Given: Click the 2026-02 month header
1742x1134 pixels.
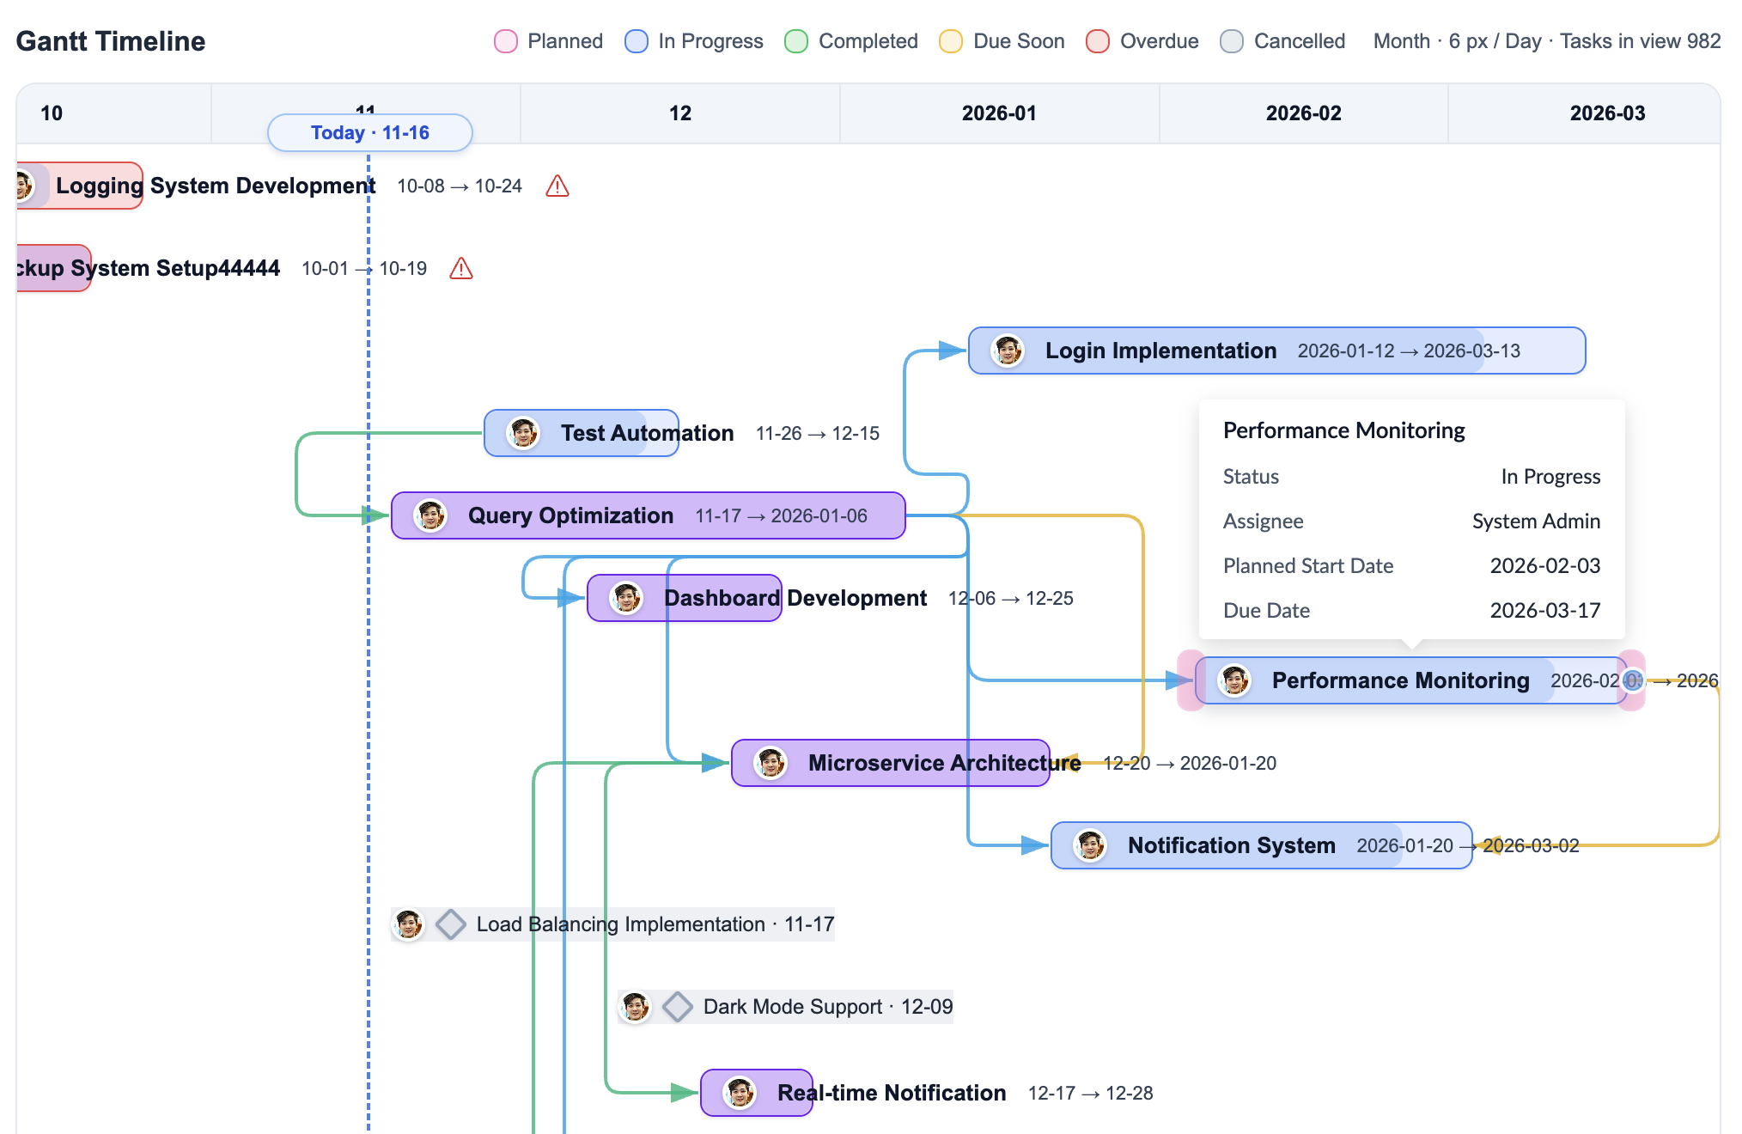Looking at the screenshot, I should pos(1303,113).
